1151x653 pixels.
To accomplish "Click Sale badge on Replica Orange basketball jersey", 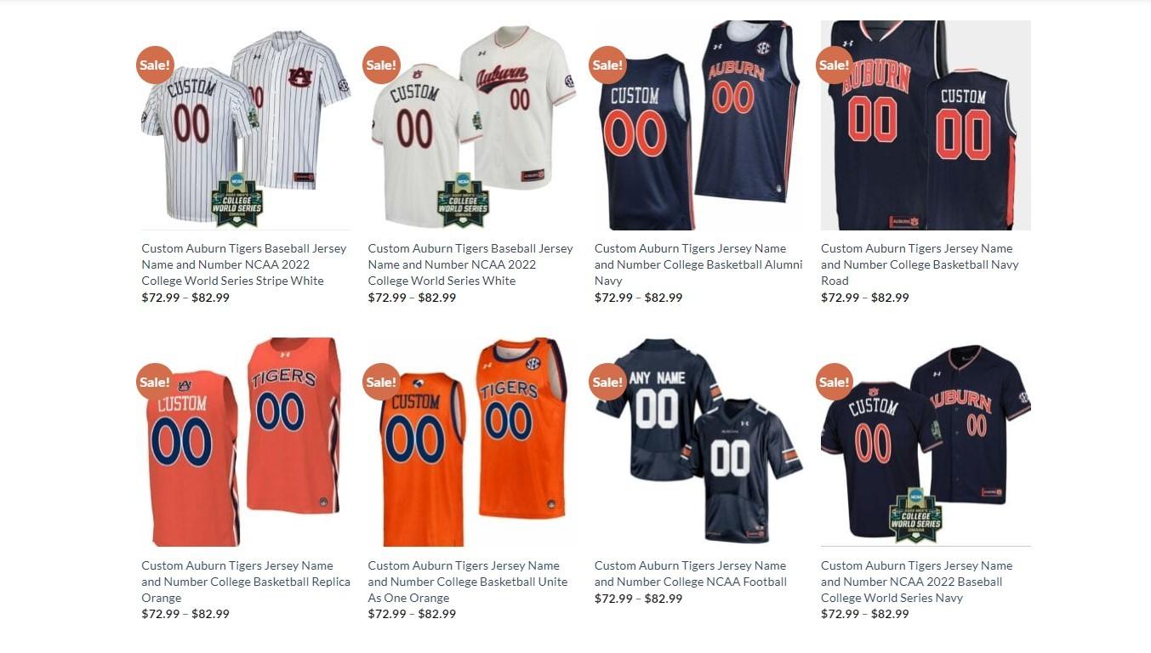I will [x=155, y=382].
